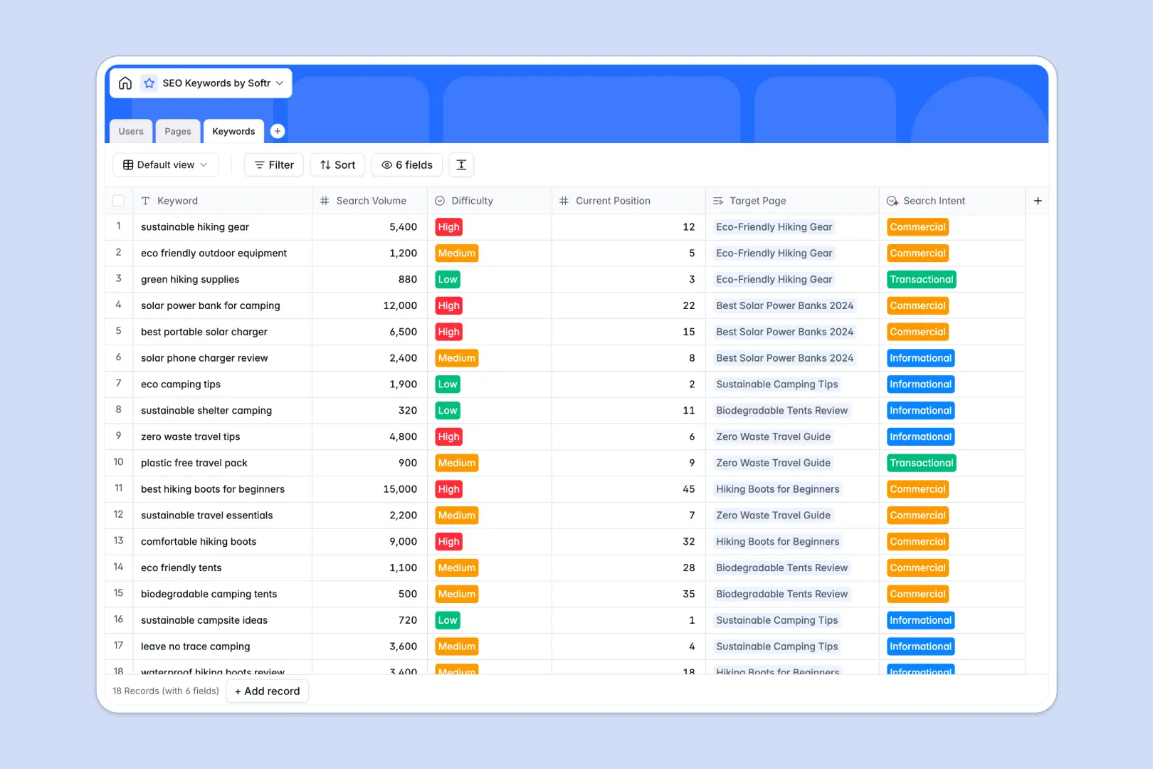The height and width of the screenshot is (769, 1153).
Task: Click the eye icon on the 6 fields button
Action: [386, 164]
